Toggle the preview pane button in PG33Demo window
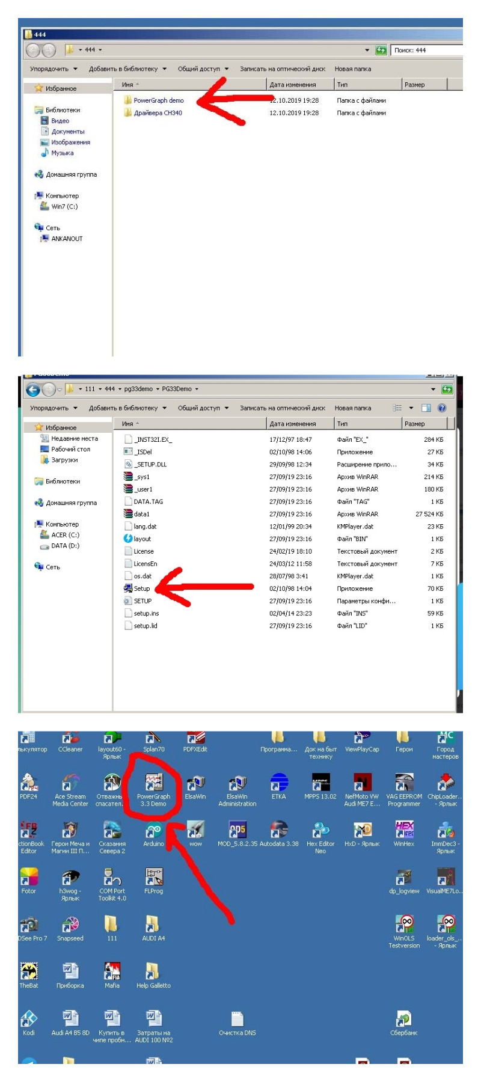Viewport: 481px width, 1082px height. point(426,408)
